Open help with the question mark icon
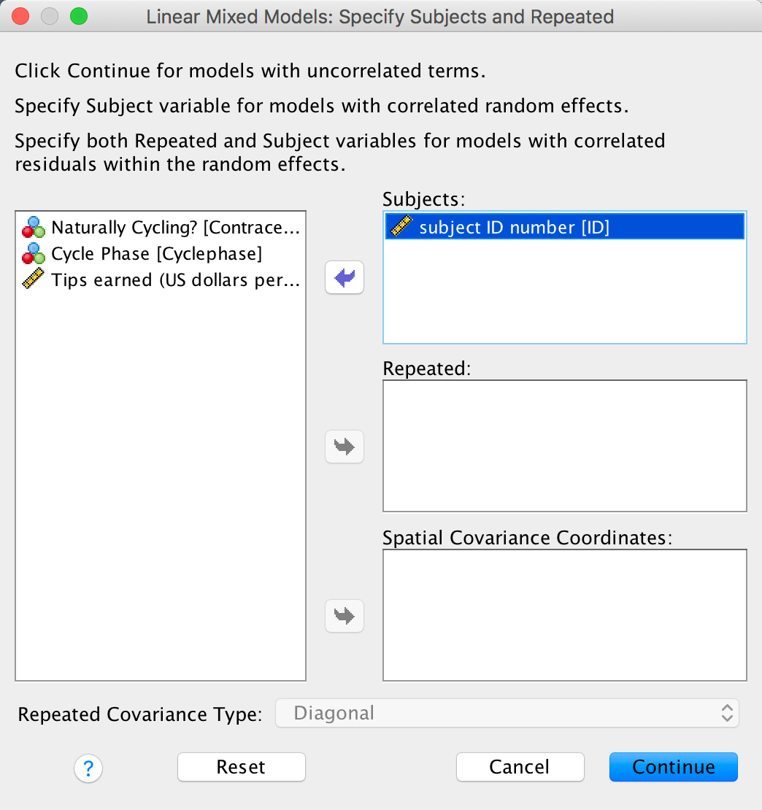This screenshot has height=810, width=762. 88,768
